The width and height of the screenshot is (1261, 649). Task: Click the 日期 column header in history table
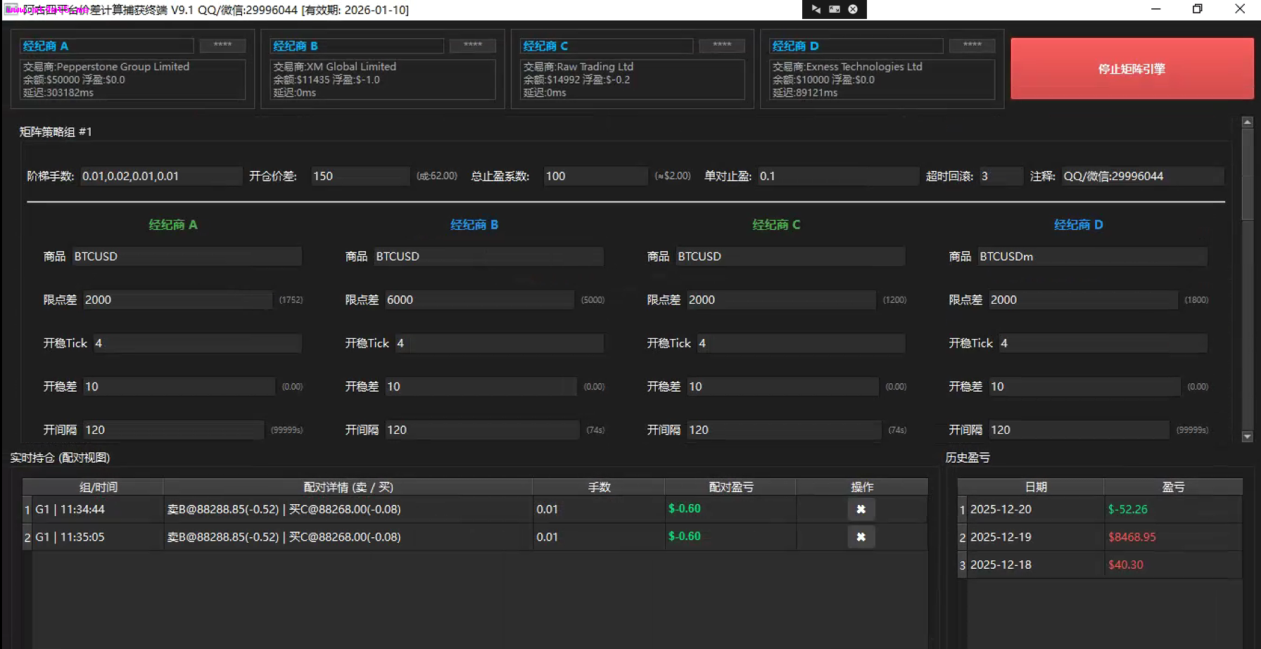1036,487
